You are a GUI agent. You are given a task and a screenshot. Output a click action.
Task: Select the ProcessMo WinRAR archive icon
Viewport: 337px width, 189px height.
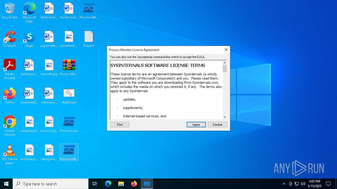tap(69, 68)
